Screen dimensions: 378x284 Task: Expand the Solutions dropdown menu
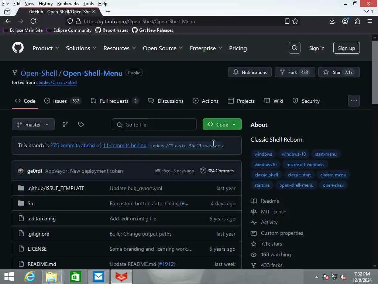[81, 48]
